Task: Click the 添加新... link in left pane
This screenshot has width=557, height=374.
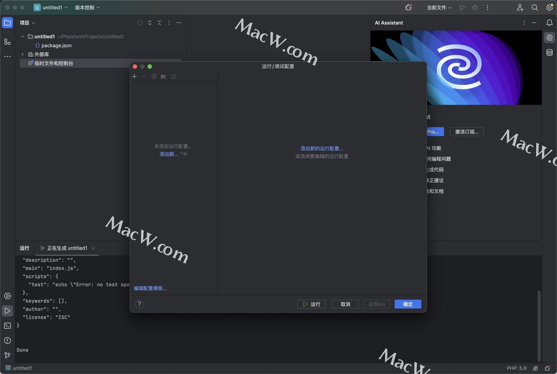Action: tap(169, 154)
